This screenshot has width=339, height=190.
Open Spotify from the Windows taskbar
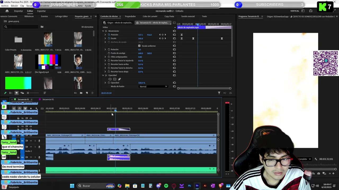166,186
